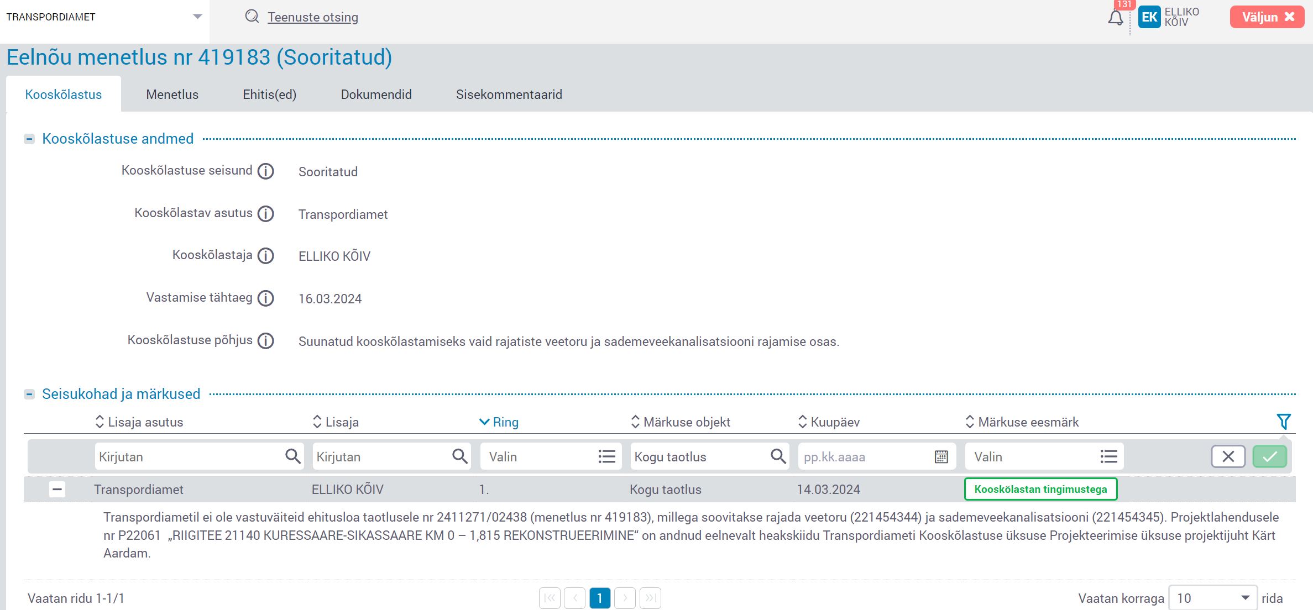Screen dimensions: 1313x610
Task: Sort table by Lisaja column
Action: [336, 422]
